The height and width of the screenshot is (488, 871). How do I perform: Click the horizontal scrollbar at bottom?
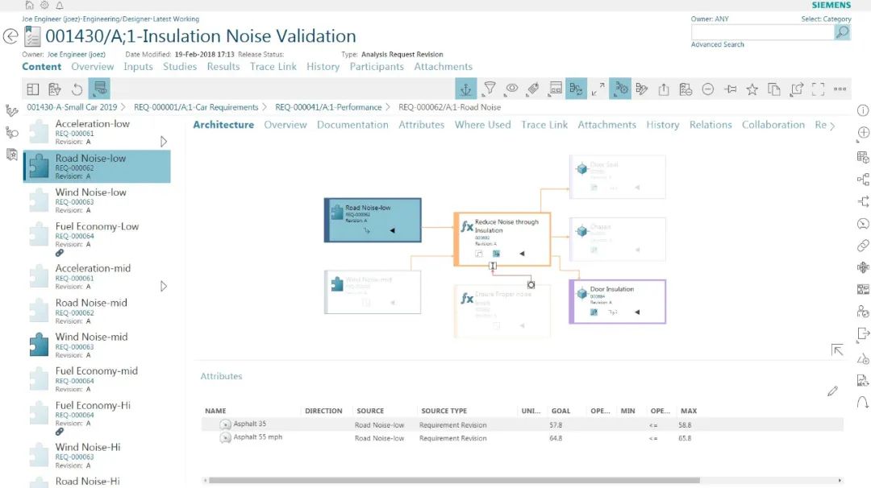[452, 481]
